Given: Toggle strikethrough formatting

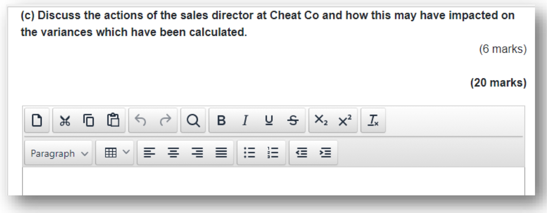Looking at the screenshot, I should click(x=293, y=120).
